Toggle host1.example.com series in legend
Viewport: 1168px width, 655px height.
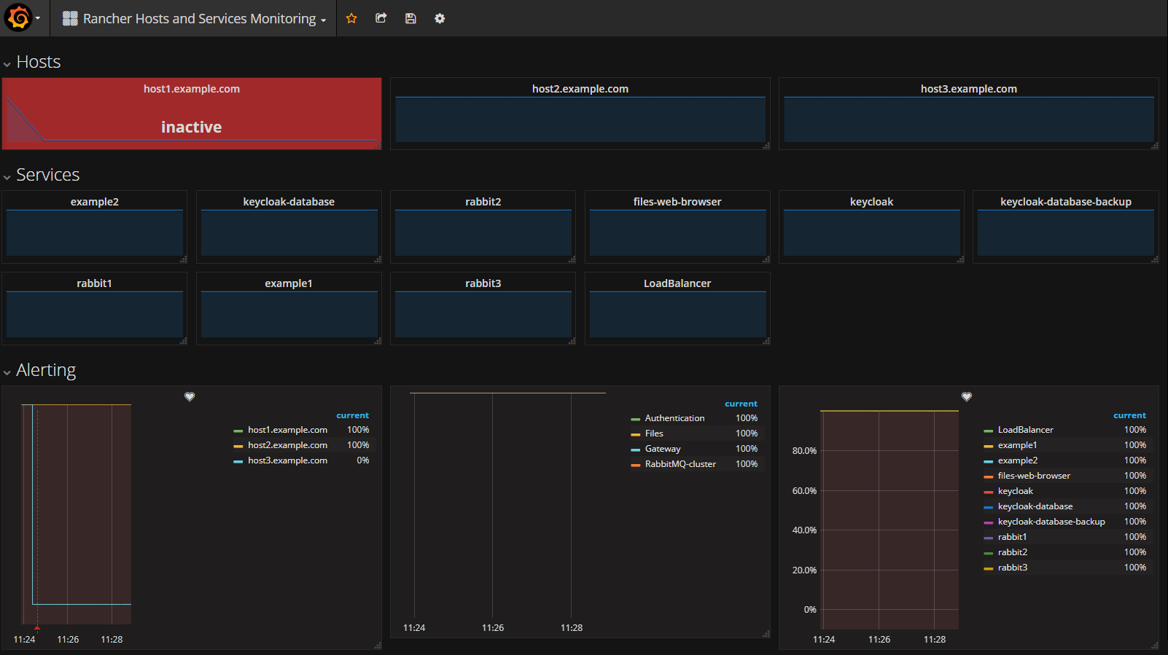(x=287, y=430)
